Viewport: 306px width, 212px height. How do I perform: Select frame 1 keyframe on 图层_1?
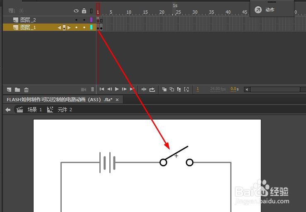click(98, 27)
